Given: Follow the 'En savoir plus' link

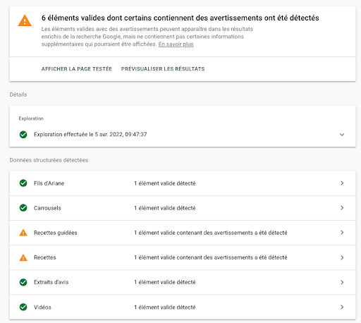Looking at the screenshot, I should point(176,44).
